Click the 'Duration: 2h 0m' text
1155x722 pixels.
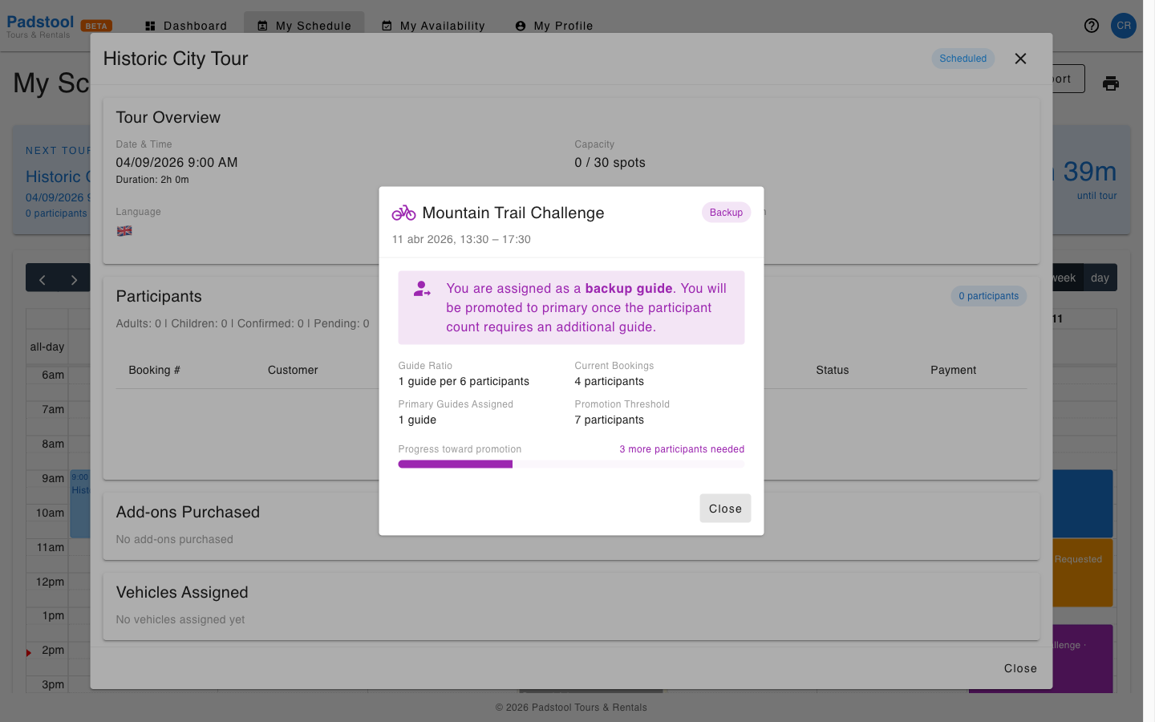coord(152,180)
